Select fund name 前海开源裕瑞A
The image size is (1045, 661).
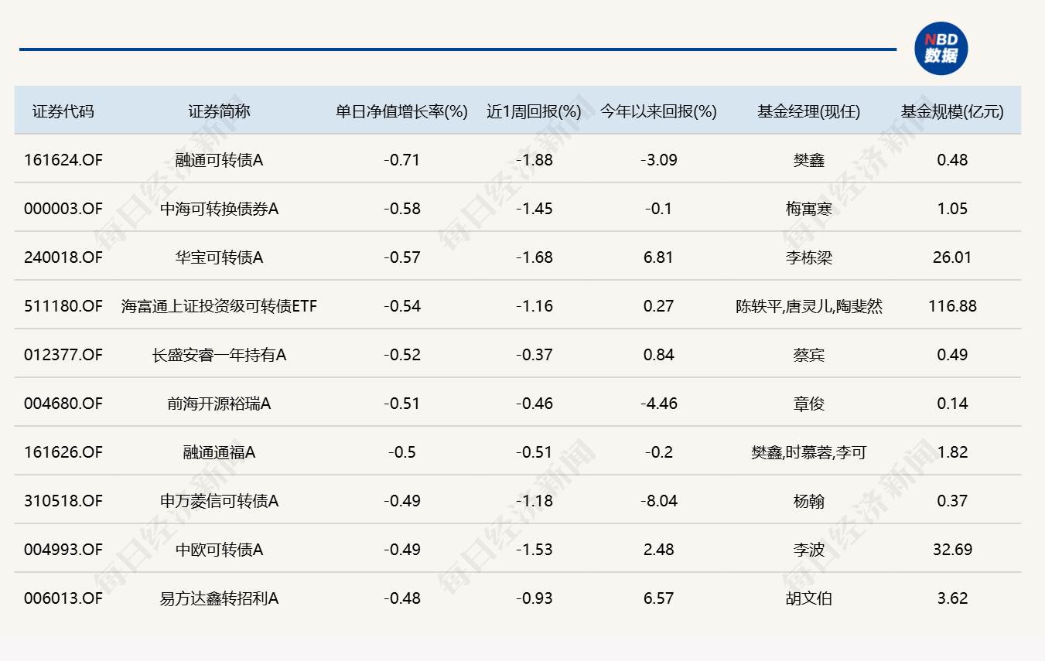pos(219,404)
